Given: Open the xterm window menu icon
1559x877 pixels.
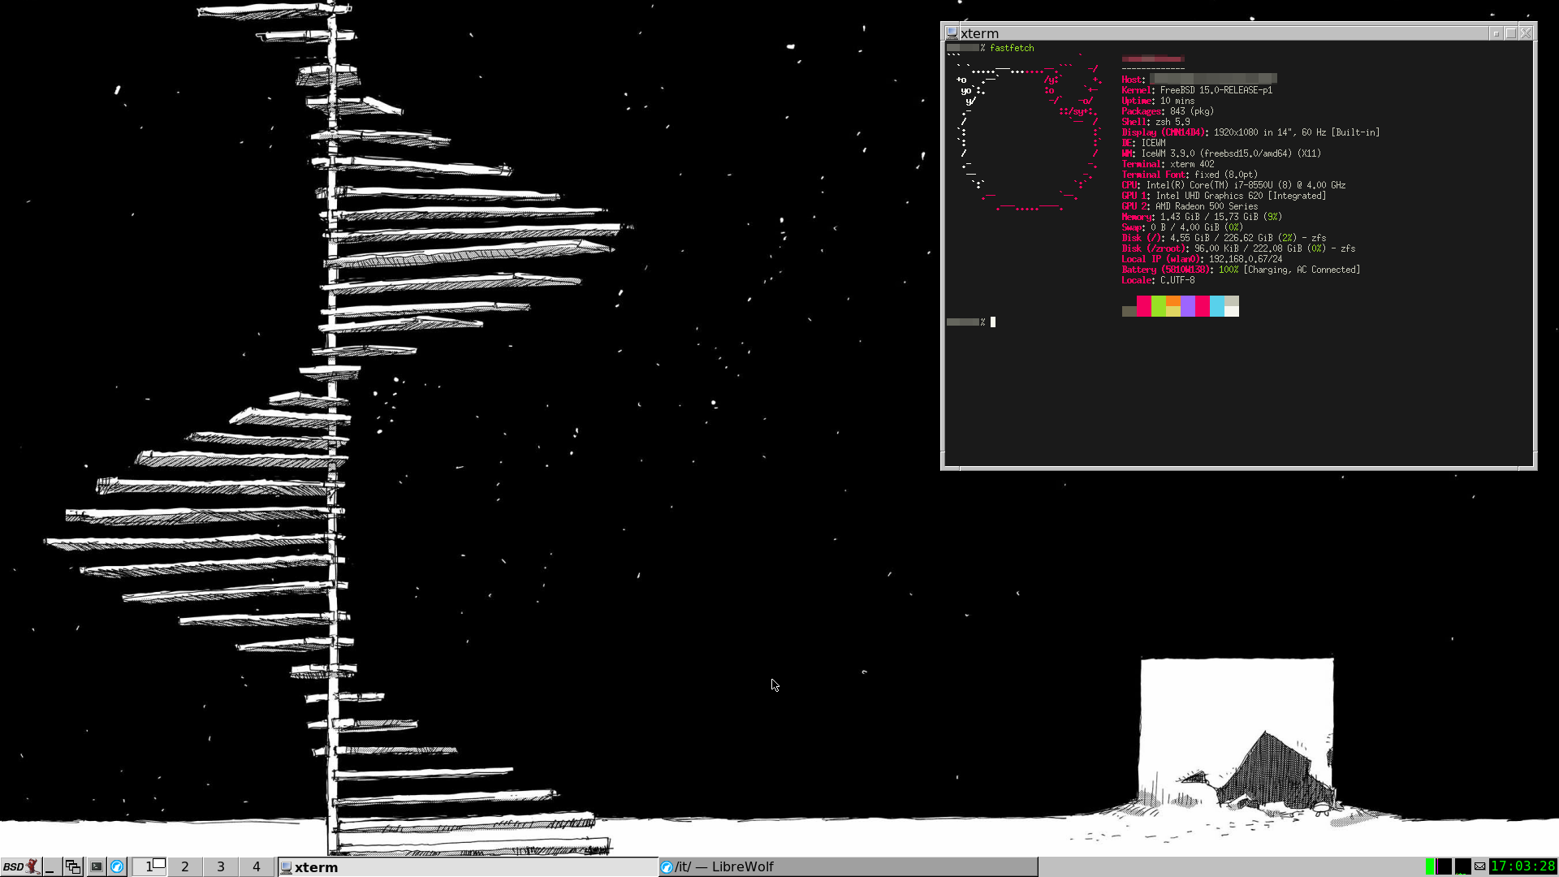Looking at the screenshot, I should pos(952,32).
